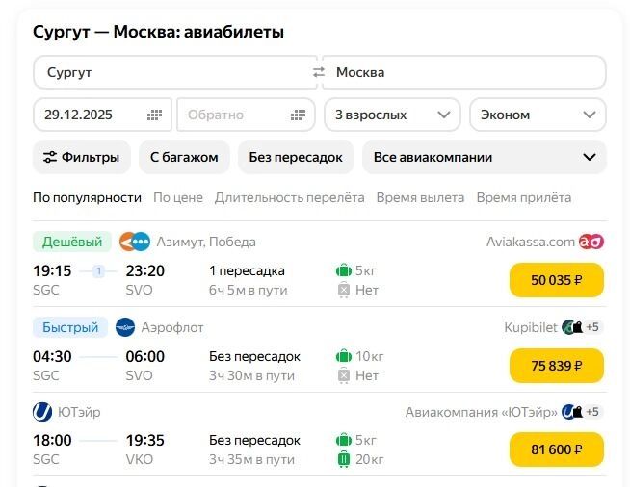Click the 81 600 ₽ UTair price
The height and width of the screenshot is (487, 630).
click(556, 449)
